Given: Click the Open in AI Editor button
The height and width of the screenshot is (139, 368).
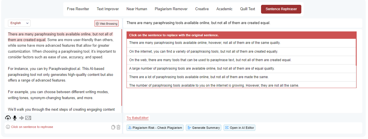Looking at the screenshot, I should click(239, 128).
